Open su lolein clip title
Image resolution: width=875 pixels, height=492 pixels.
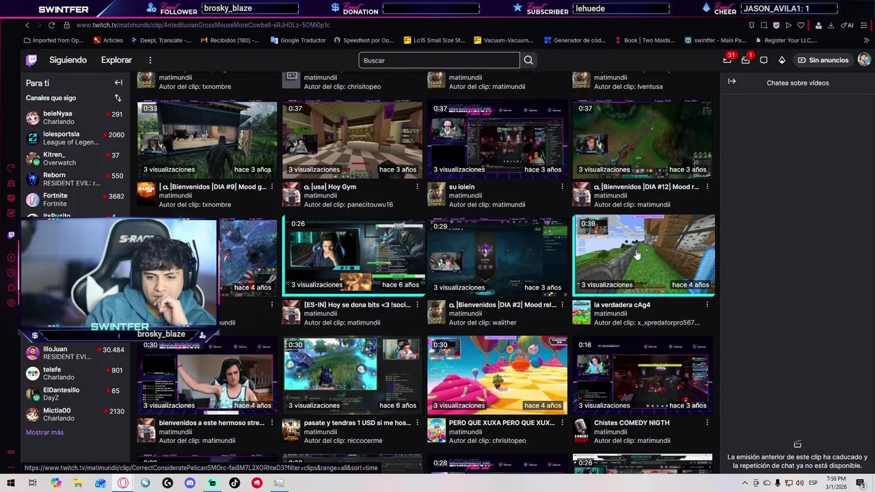[x=461, y=187]
